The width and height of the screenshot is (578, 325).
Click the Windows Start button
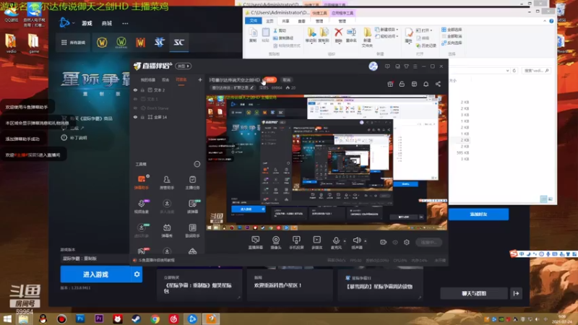point(7,318)
